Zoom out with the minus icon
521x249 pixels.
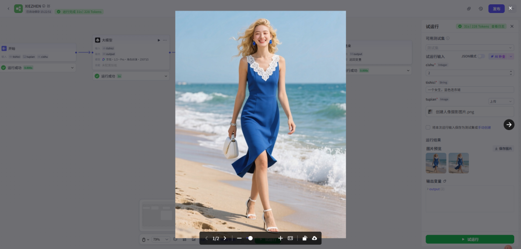(x=239, y=238)
